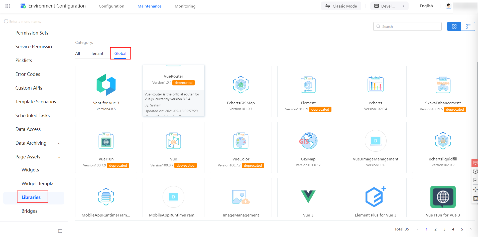Go to page 5
The image size is (478, 237).
(462, 229)
